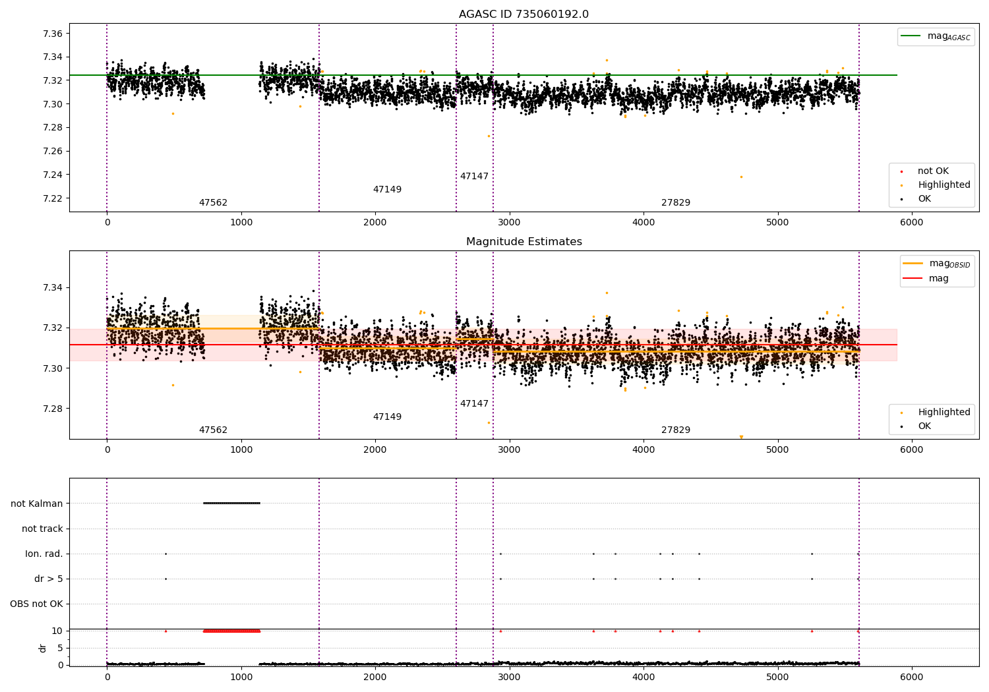The height and width of the screenshot is (692, 989).
Task: Click the 'not Kalman' row label
Action: tap(37, 504)
